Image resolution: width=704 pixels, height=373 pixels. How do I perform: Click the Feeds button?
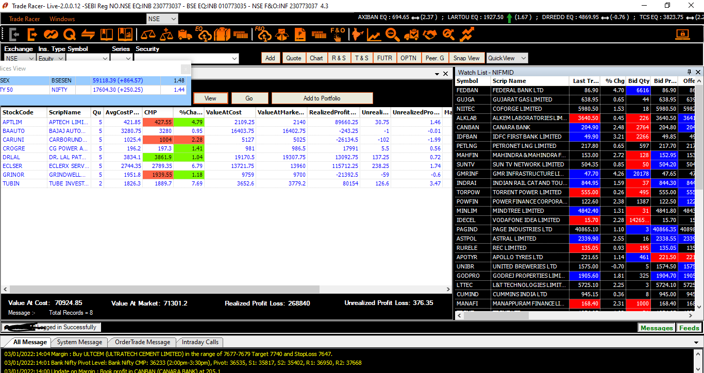pos(689,328)
